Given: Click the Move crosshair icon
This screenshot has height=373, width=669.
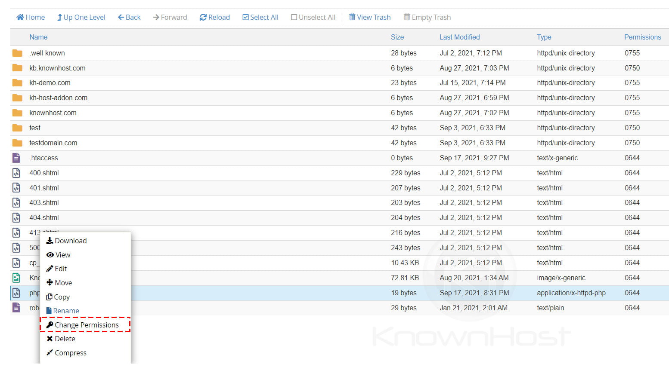Looking at the screenshot, I should 50,283.
